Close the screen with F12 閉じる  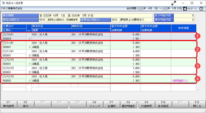click(x=197, y=104)
